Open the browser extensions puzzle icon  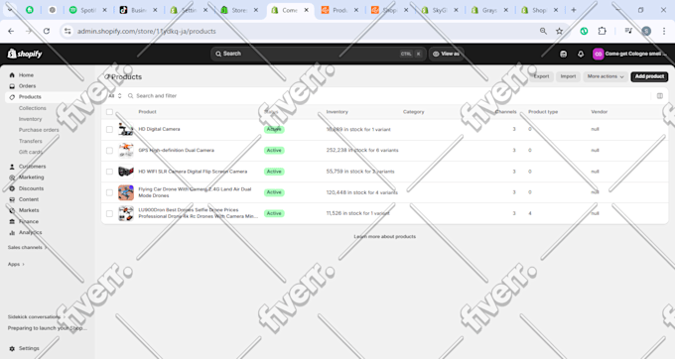tap(602, 31)
